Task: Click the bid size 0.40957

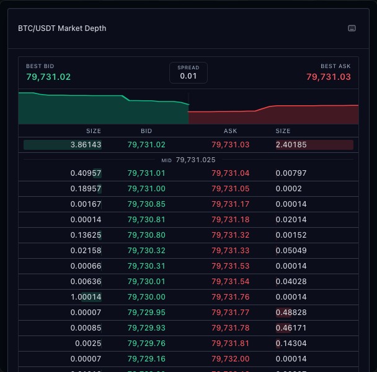Action: (x=86, y=173)
